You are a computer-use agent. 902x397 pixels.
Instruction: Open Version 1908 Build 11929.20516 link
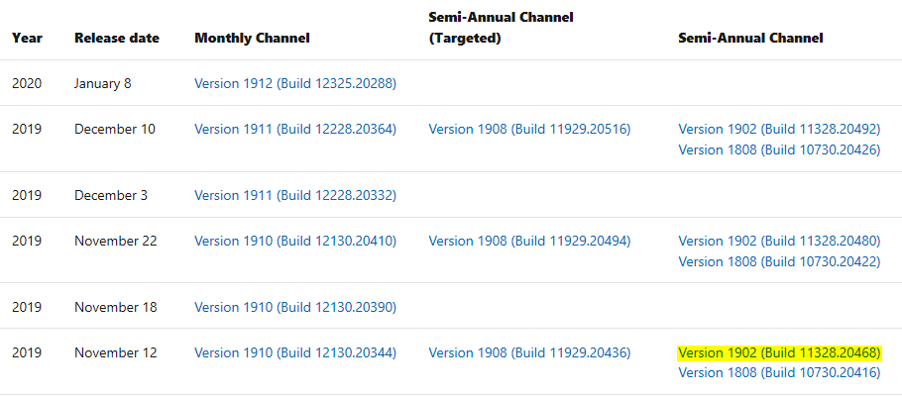click(x=529, y=129)
